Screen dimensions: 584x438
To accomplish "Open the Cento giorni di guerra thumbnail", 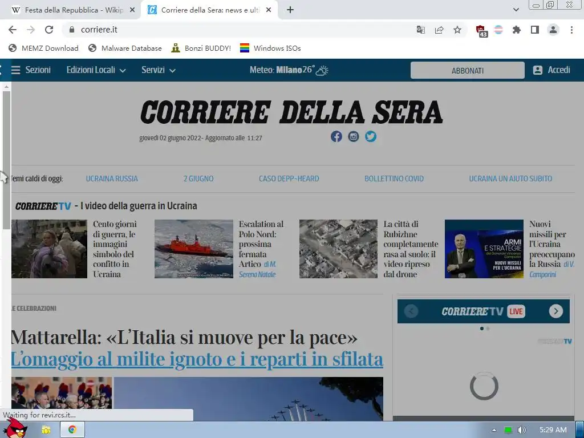I will 49,249.
